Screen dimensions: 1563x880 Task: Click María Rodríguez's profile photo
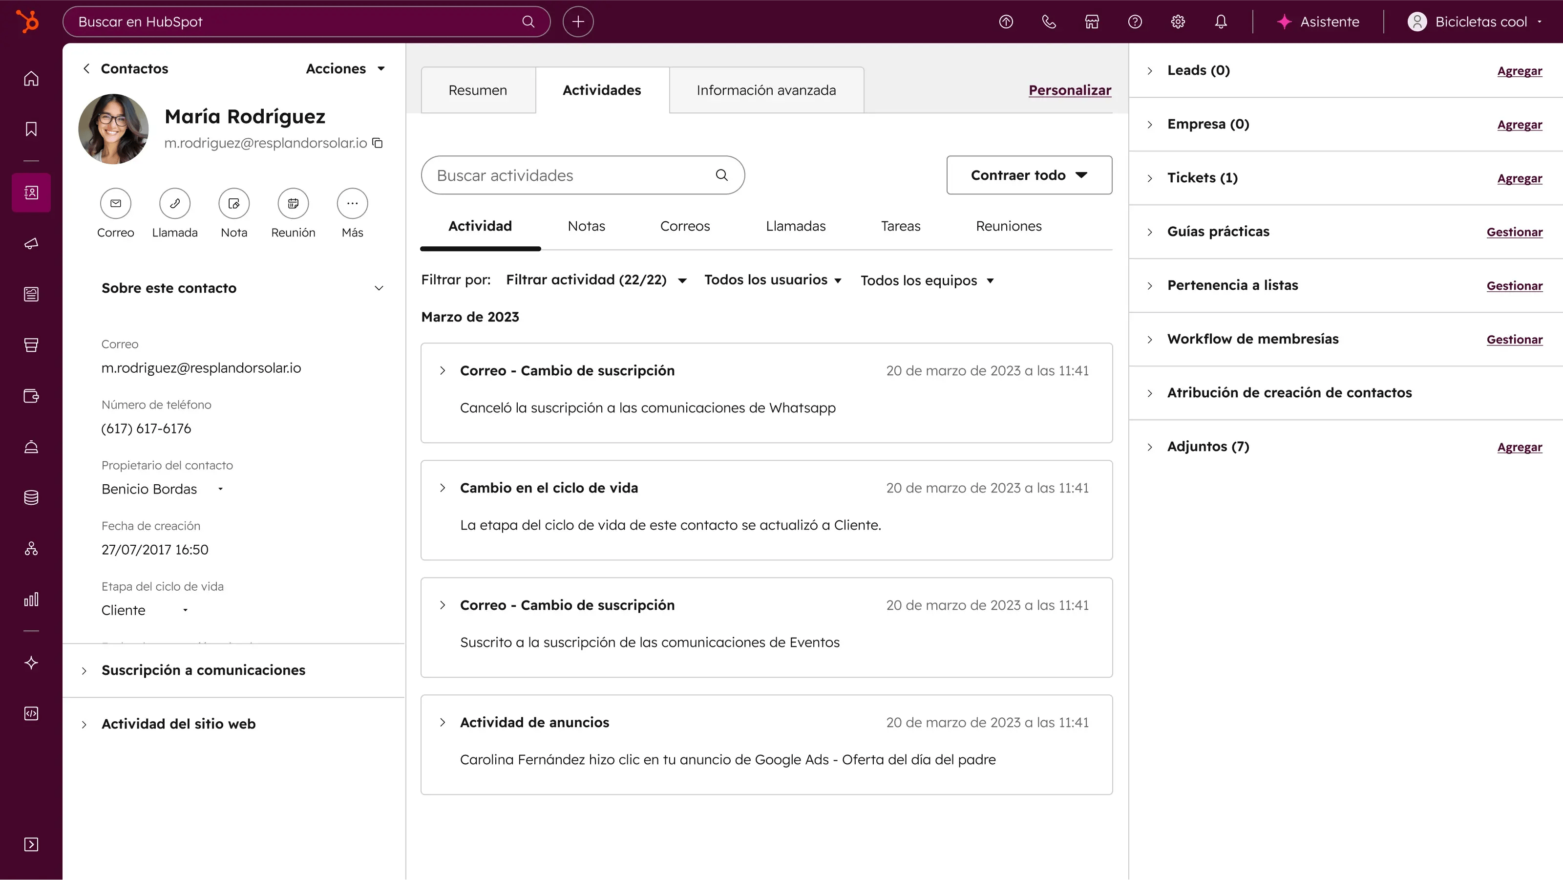[x=113, y=129]
